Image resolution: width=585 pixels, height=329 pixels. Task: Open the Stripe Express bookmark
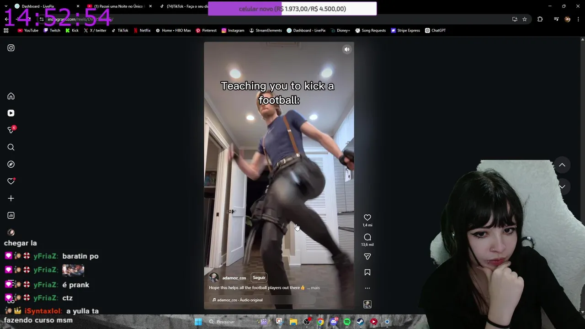coord(405,31)
